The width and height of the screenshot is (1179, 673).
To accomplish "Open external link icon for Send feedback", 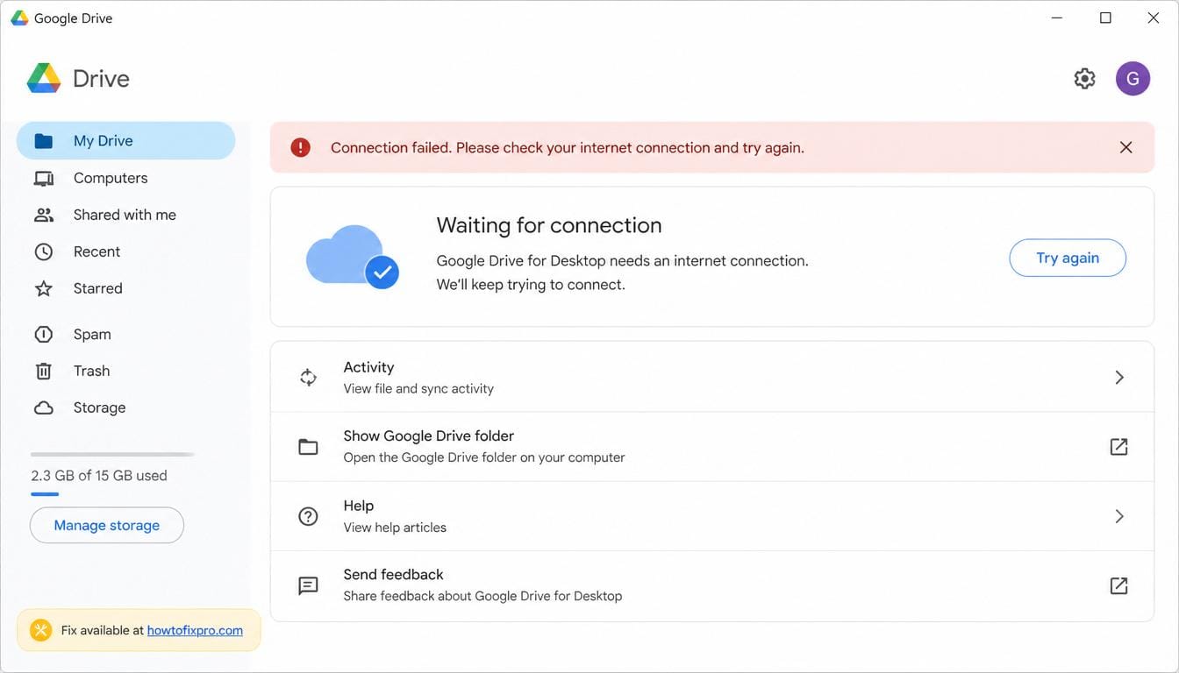I will (x=1118, y=585).
